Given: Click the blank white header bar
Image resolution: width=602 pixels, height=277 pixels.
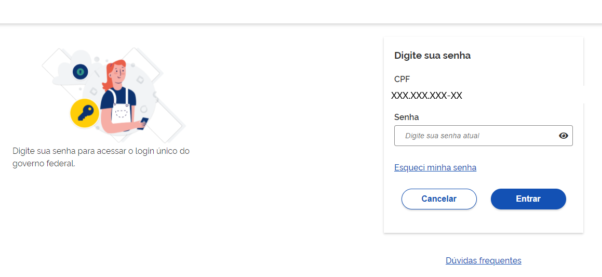Looking at the screenshot, I should tap(301, 11).
